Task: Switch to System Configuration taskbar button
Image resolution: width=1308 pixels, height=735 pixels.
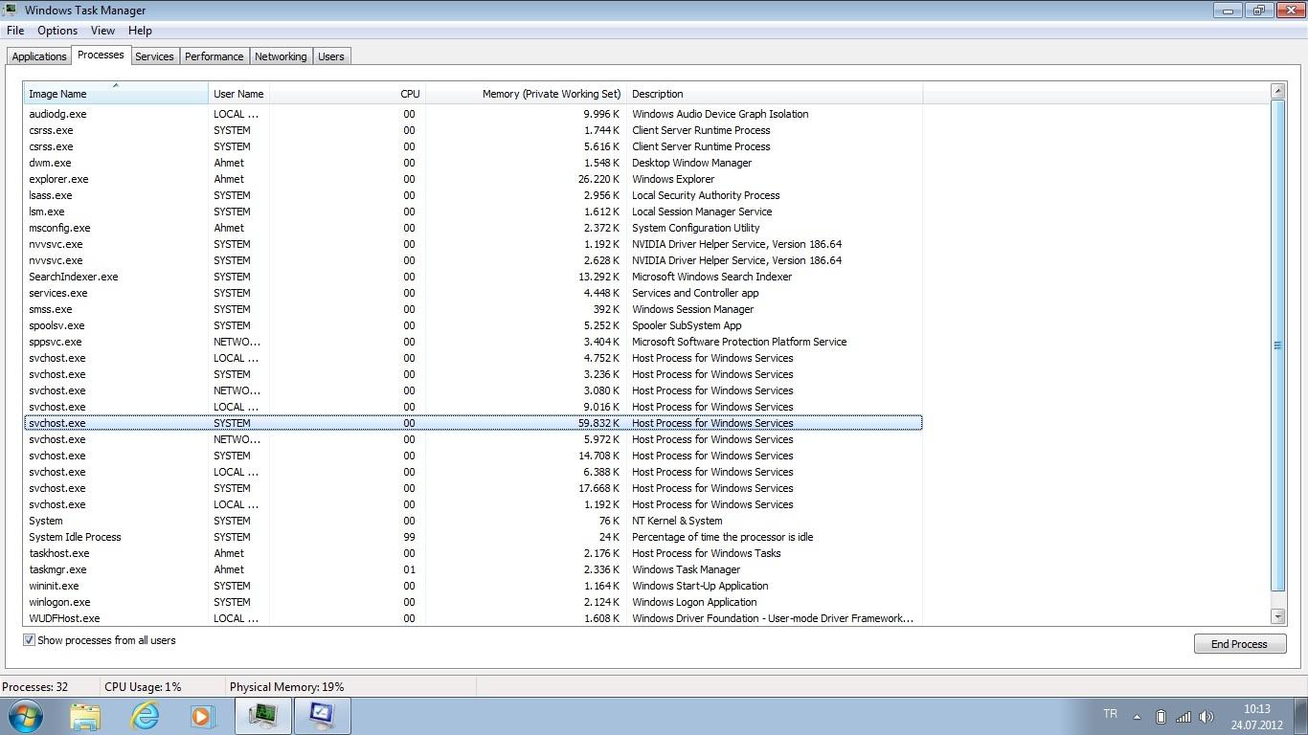Action: pos(321,715)
